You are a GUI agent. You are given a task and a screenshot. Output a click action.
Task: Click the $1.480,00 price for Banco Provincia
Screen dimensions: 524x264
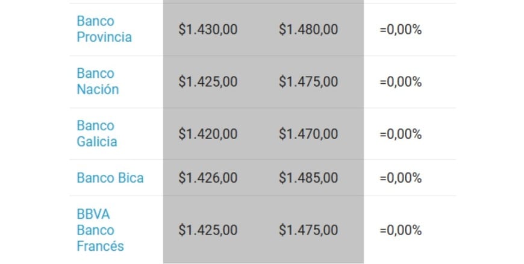tap(308, 29)
